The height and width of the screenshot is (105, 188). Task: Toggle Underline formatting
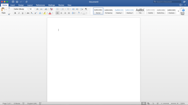(x=23, y=13)
